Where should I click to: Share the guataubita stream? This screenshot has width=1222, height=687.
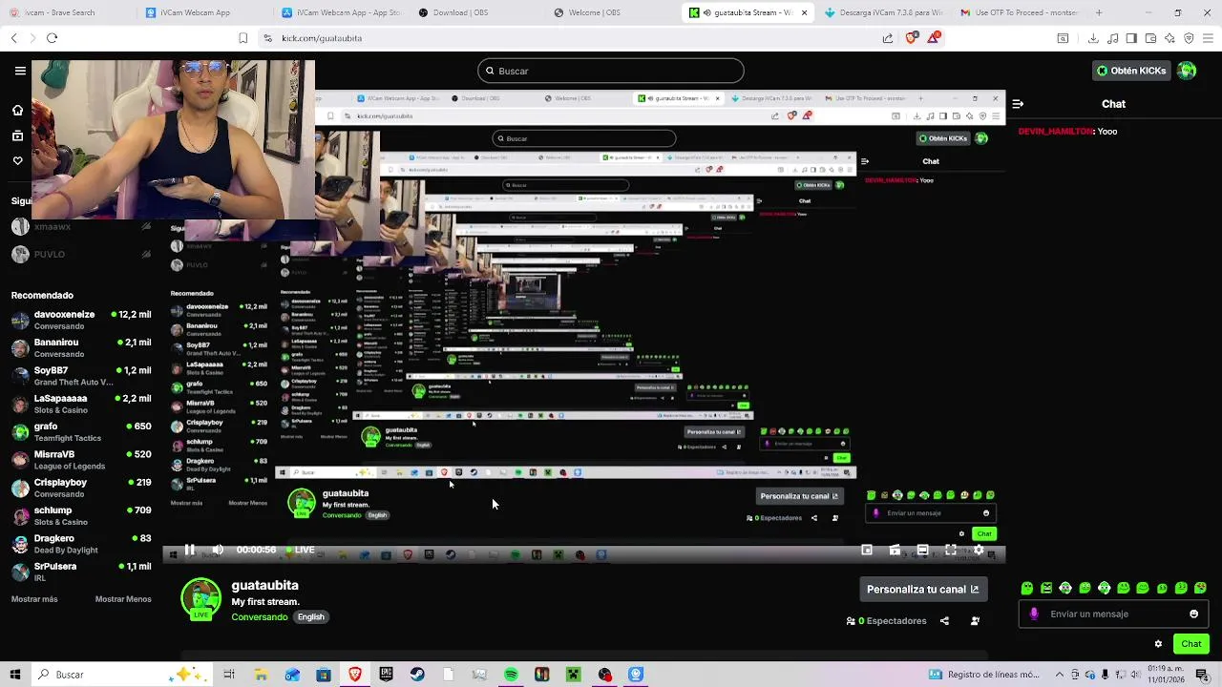[x=944, y=621]
